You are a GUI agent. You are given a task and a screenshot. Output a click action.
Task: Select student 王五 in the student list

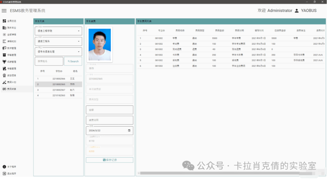[58, 79]
